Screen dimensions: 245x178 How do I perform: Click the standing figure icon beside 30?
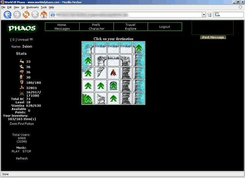click(21, 77)
